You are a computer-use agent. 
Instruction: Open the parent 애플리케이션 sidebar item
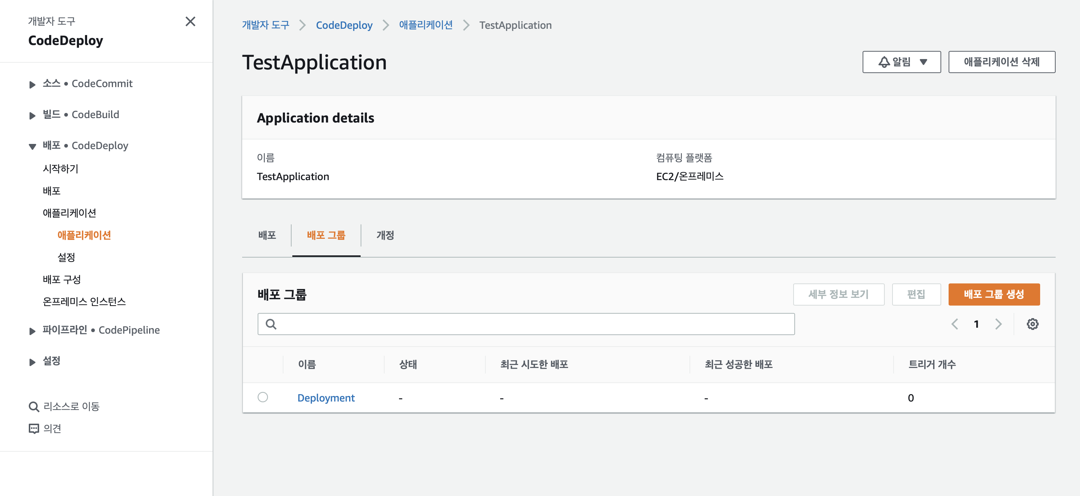(x=70, y=213)
